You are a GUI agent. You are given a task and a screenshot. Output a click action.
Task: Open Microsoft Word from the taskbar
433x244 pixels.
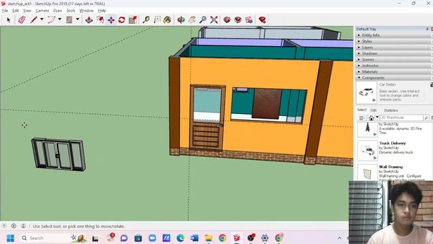[x=194, y=238]
